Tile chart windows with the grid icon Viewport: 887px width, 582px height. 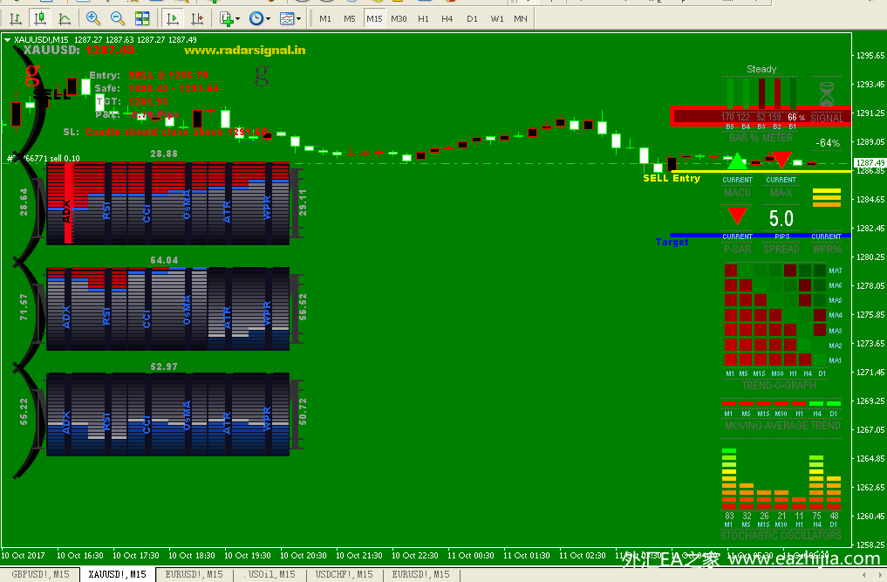pos(142,18)
